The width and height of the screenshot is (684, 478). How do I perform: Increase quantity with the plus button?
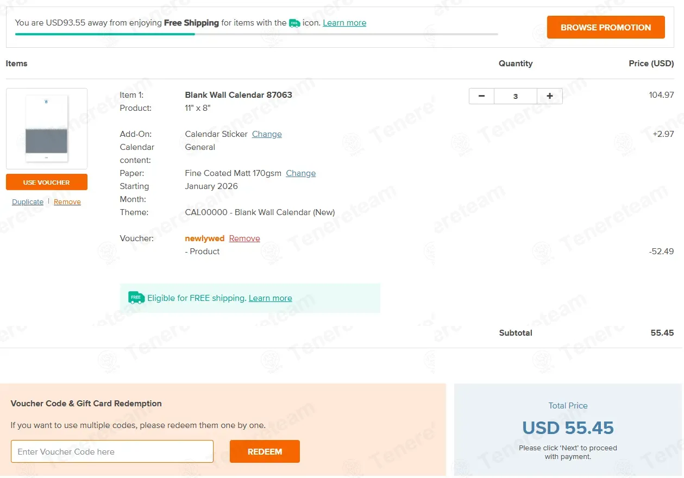pyautogui.click(x=550, y=96)
